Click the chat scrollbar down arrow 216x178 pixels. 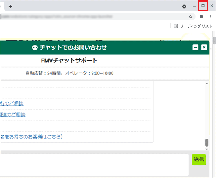point(207,149)
